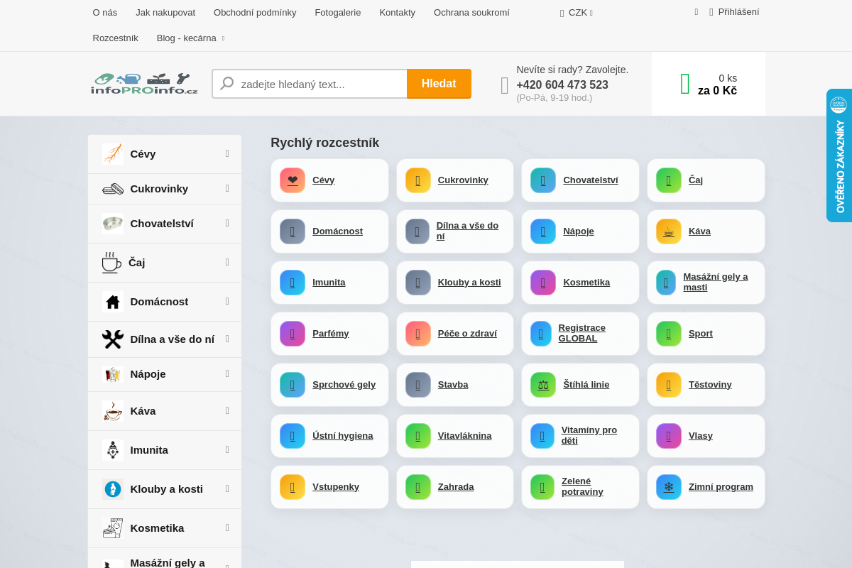Viewport: 852px width, 568px height.
Task: Click the search text input field
Action: tap(319, 84)
